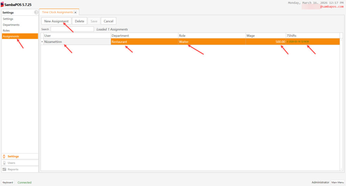Click the SambaPOS logo icon
The height and width of the screenshot is (186, 346).
click(x=2, y=5)
